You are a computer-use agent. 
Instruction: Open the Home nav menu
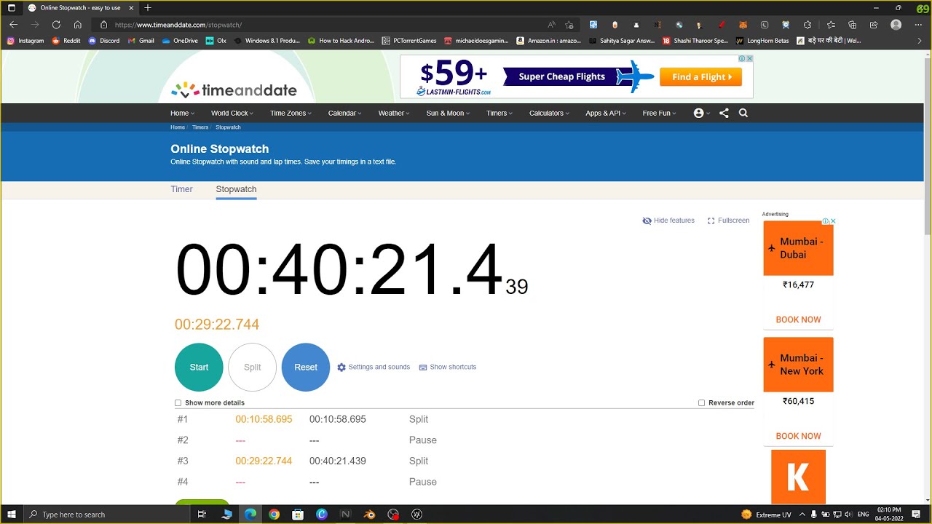point(182,114)
